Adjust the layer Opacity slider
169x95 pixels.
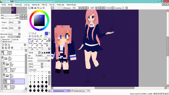(x=14, y=37)
